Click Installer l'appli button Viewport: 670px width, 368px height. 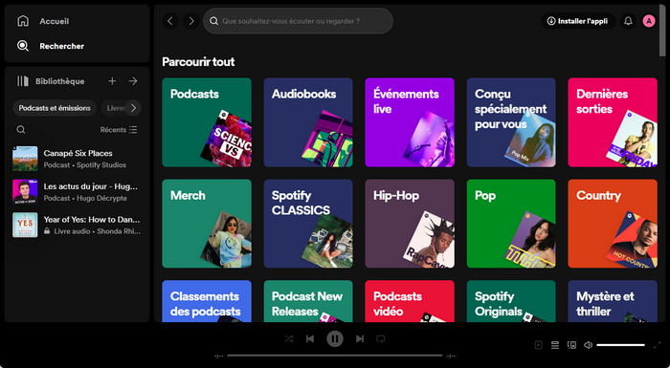(578, 21)
